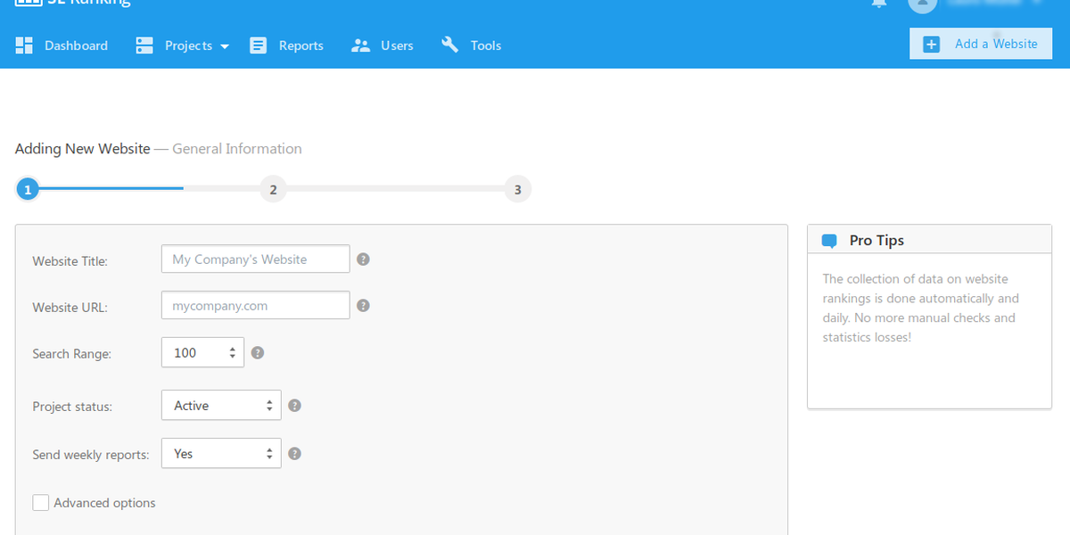Enable the Advanced options checkbox
Viewport: 1070px width, 535px height.
[x=41, y=503]
